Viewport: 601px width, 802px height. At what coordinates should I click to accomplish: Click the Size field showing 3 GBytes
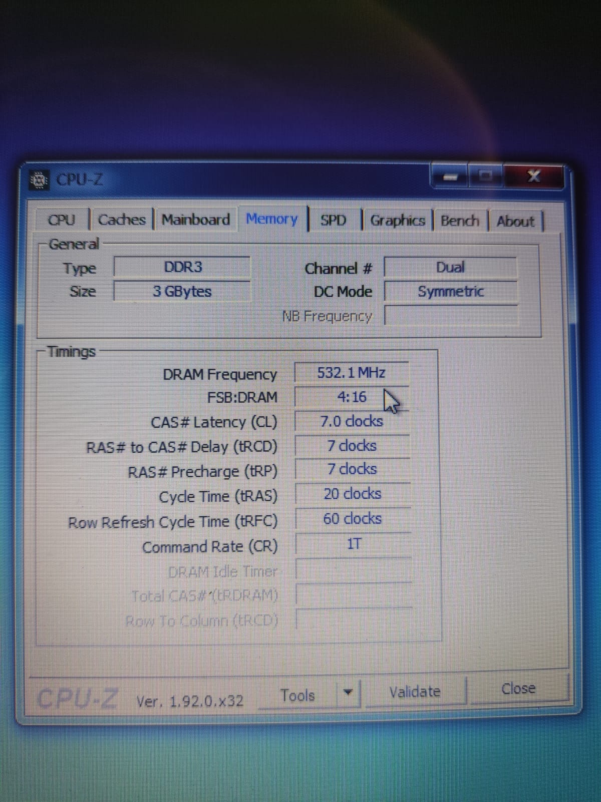182,291
